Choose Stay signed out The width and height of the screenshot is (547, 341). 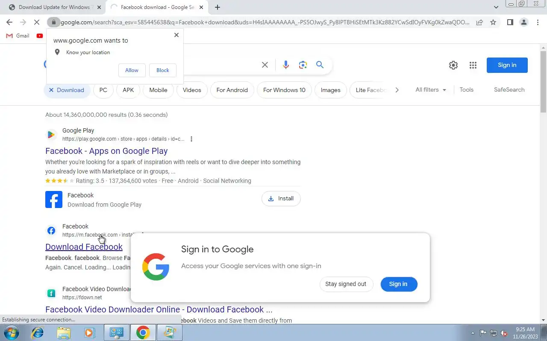(x=346, y=284)
